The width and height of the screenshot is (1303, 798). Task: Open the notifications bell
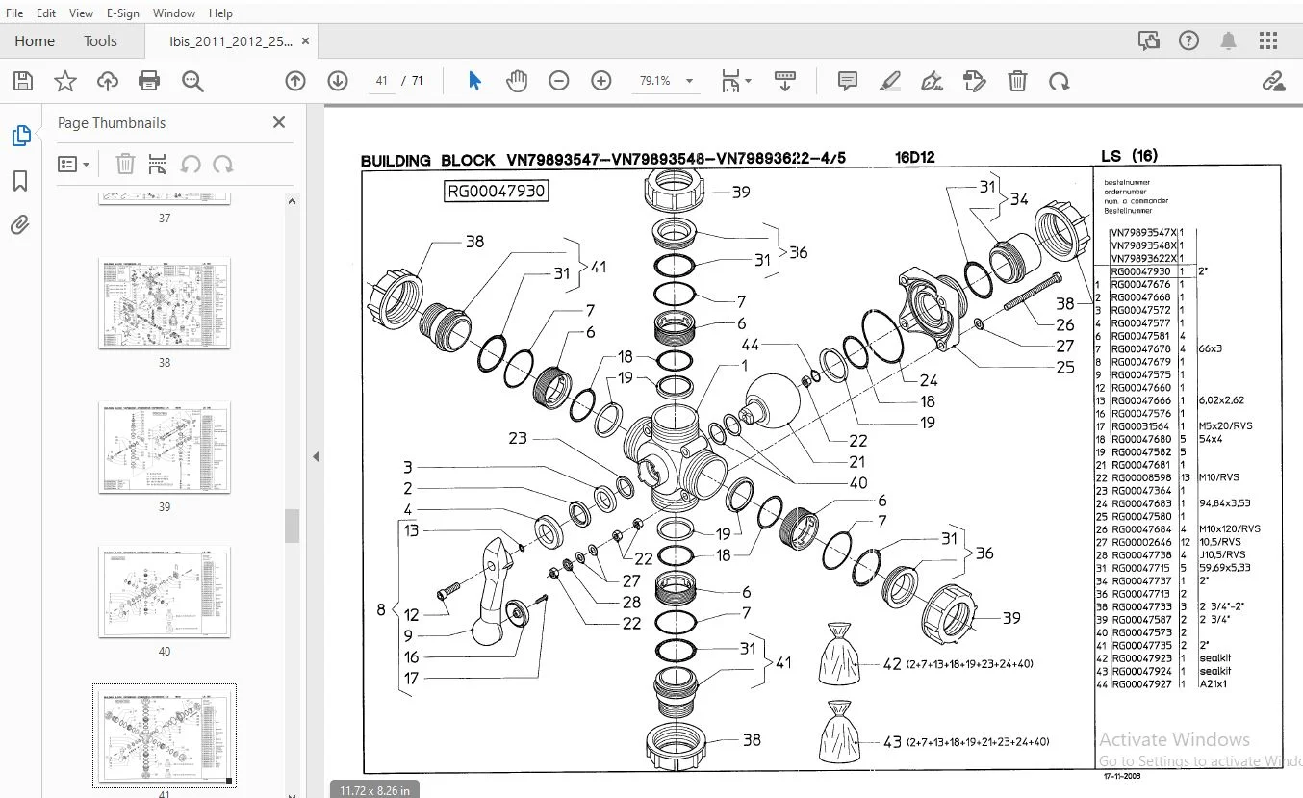(x=1229, y=40)
